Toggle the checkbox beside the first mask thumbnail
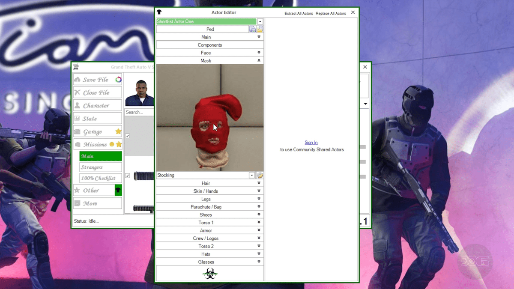 [127, 136]
